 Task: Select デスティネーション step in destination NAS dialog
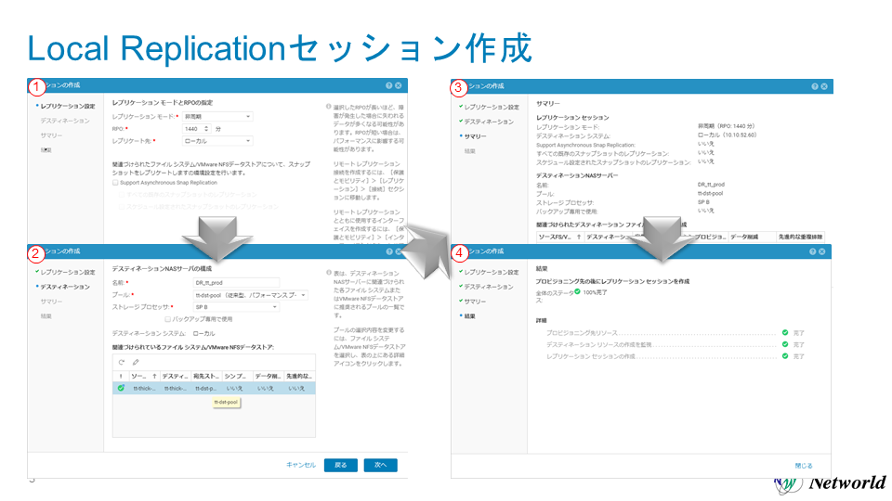[x=65, y=287]
